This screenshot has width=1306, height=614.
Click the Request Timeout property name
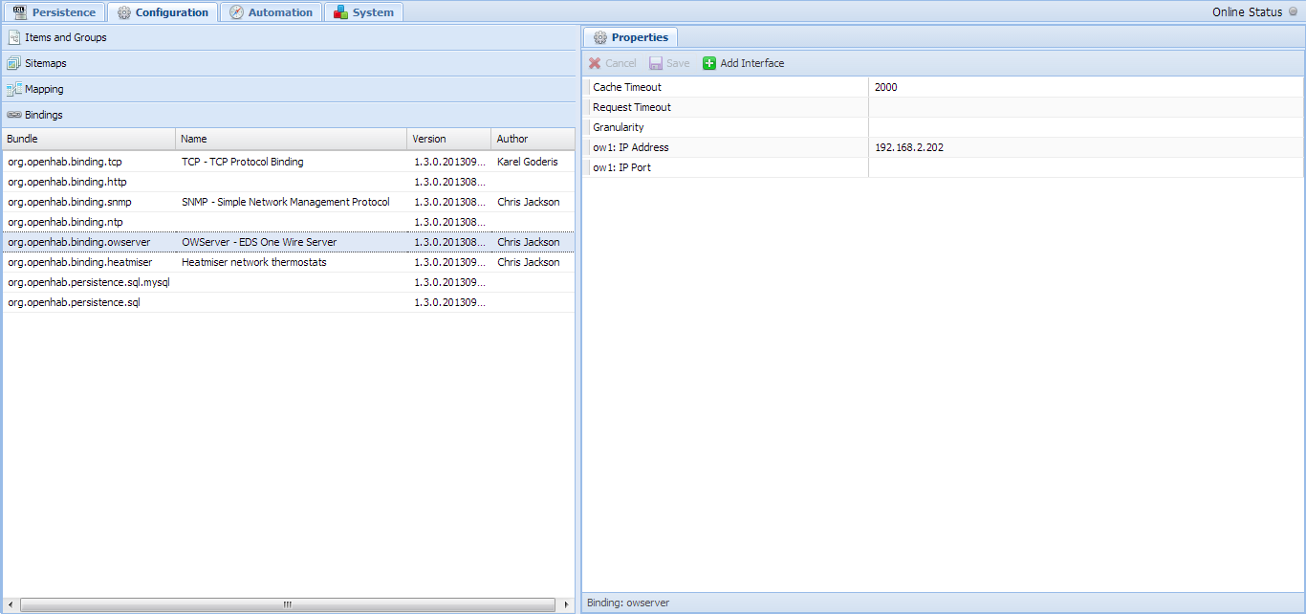click(x=631, y=107)
